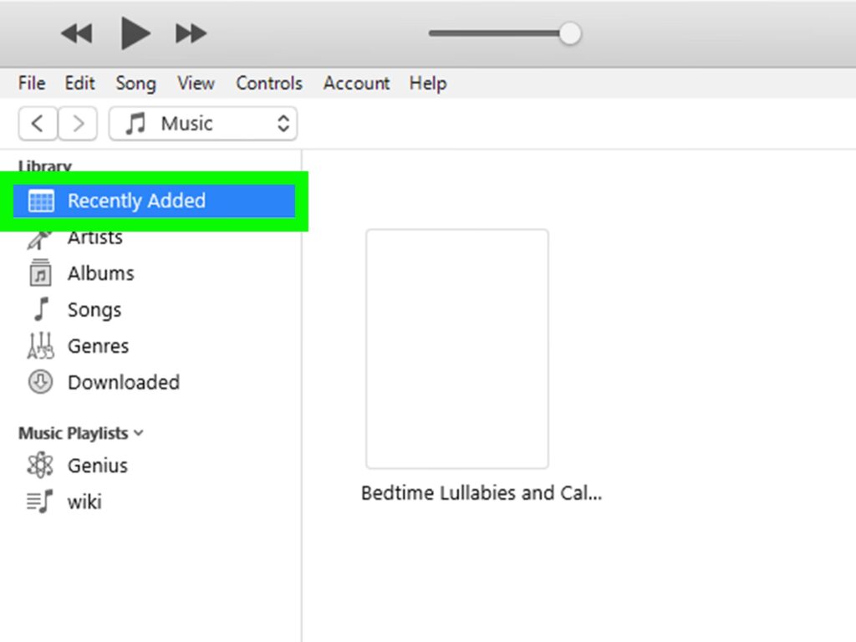
Task: Click the Downloaded arrow icon
Action: 40,382
